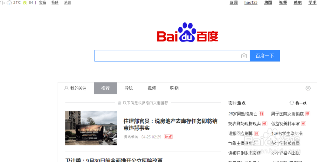Viewport: 318px width, 162px height.
Task: Open the 学术 link
Action: [x=313, y=3]
